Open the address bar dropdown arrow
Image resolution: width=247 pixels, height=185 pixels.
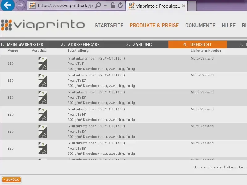click(105, 6)
